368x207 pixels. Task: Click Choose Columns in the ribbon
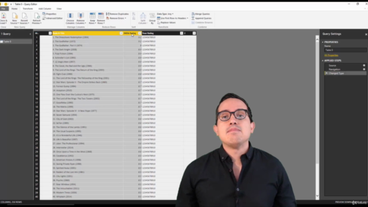click(x=70, y=18)
